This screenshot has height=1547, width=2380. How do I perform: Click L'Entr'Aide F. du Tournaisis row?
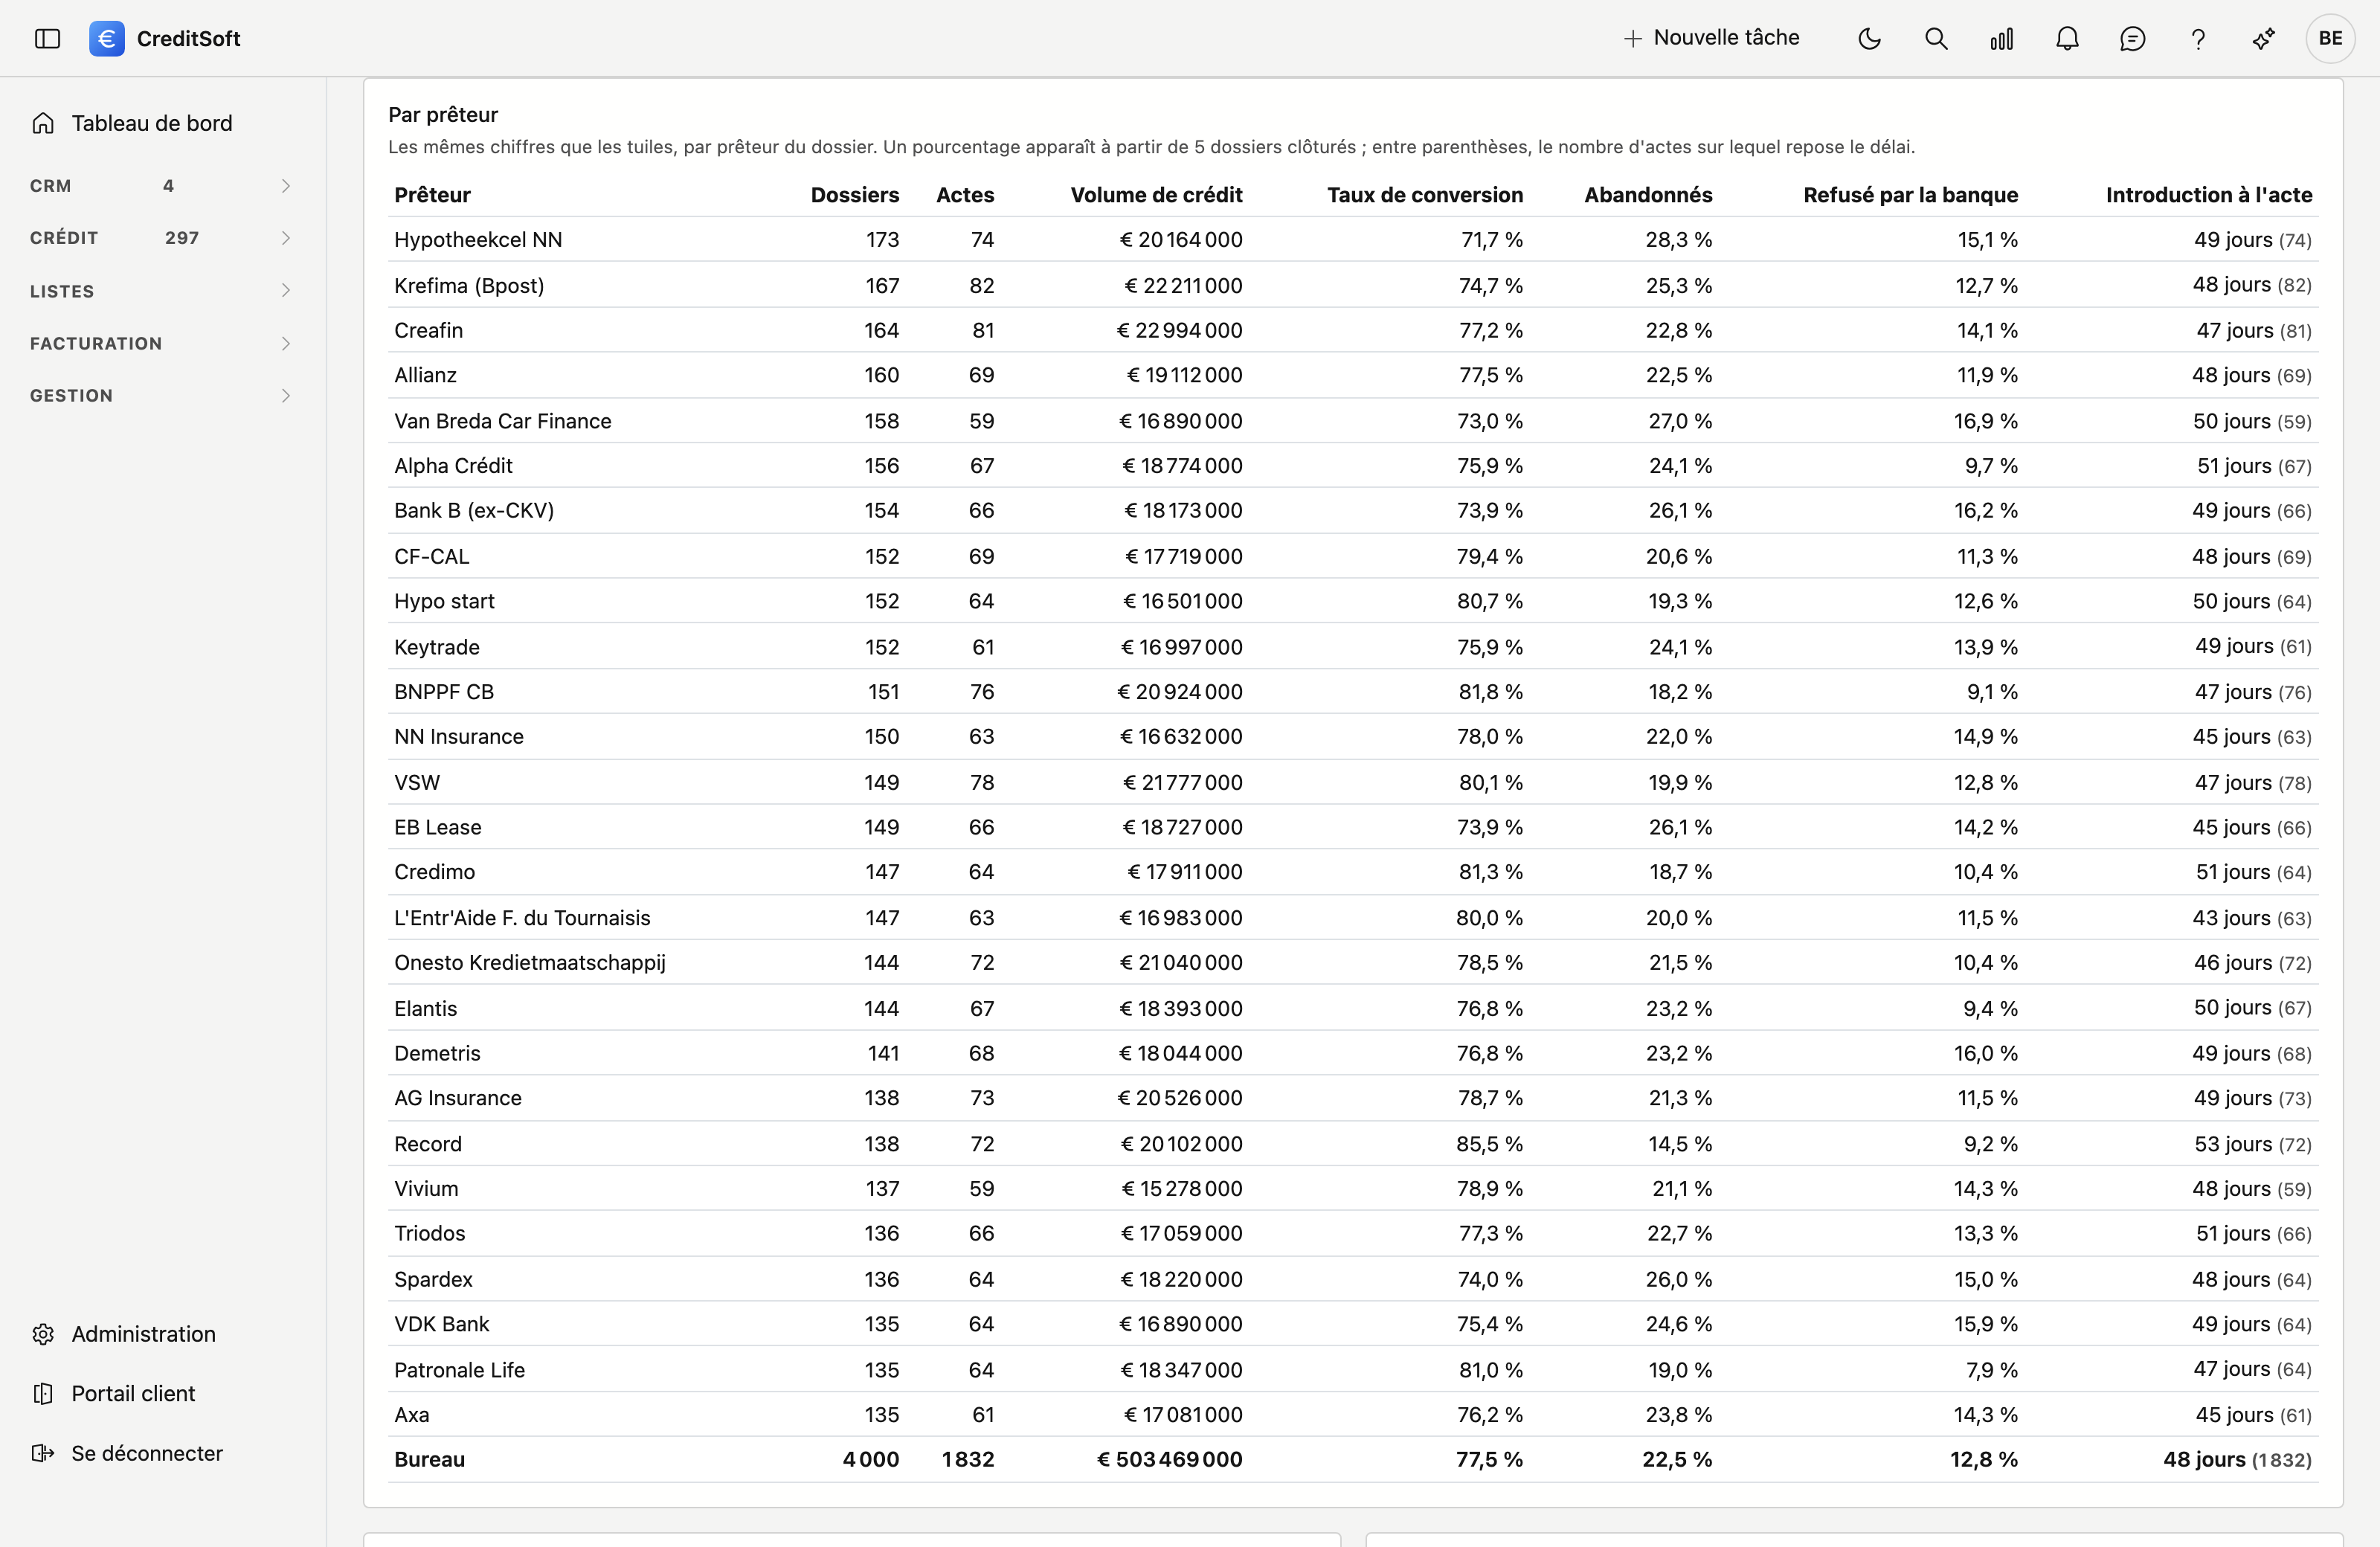tap(1353, 918)
